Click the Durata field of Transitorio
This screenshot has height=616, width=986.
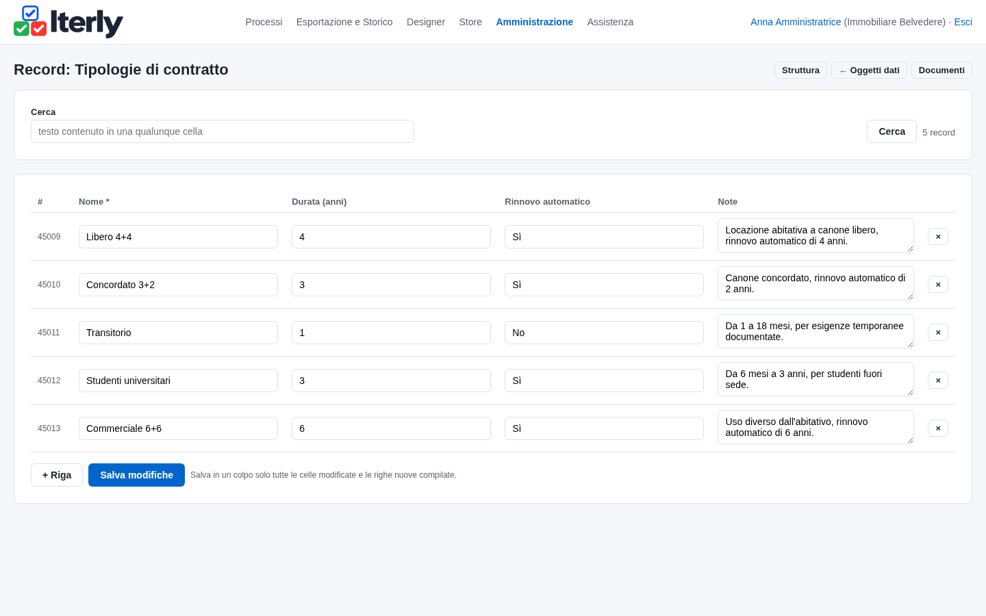point(391,333)
